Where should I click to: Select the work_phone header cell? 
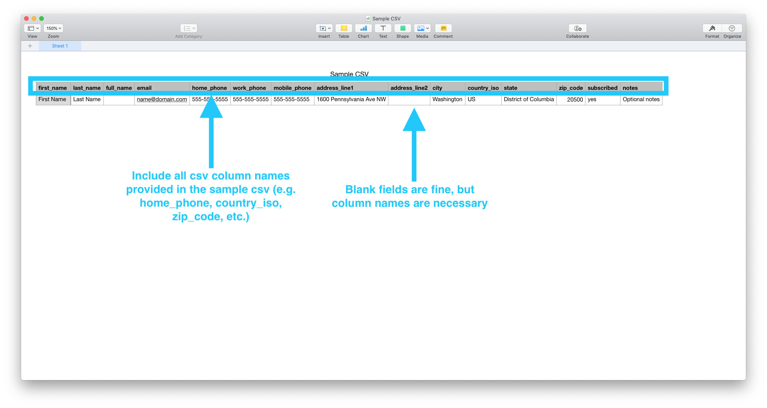click(x=251, y=88)
